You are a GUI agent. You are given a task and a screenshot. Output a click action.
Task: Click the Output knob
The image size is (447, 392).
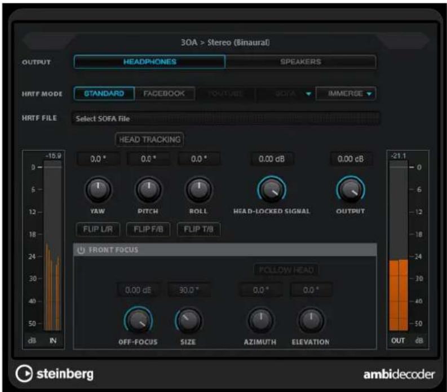[x=351, y=190]
